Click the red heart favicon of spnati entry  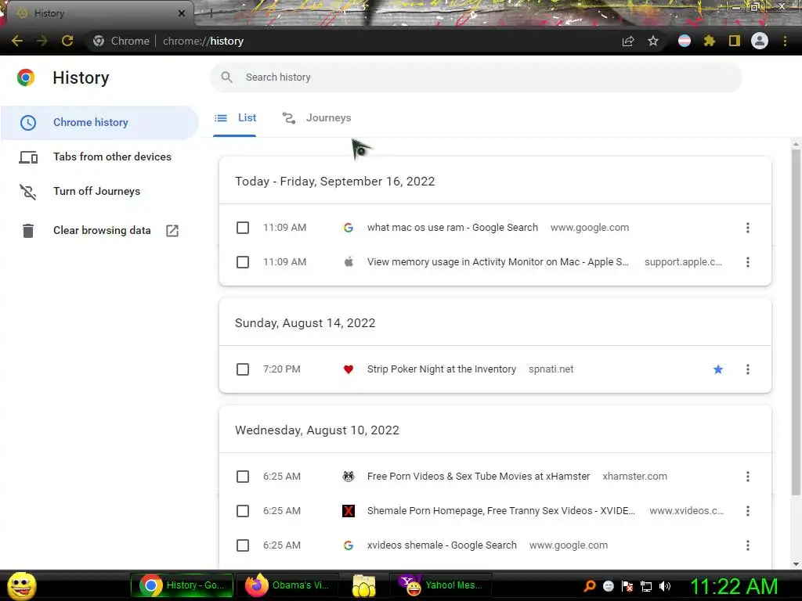tap(349, 369)
